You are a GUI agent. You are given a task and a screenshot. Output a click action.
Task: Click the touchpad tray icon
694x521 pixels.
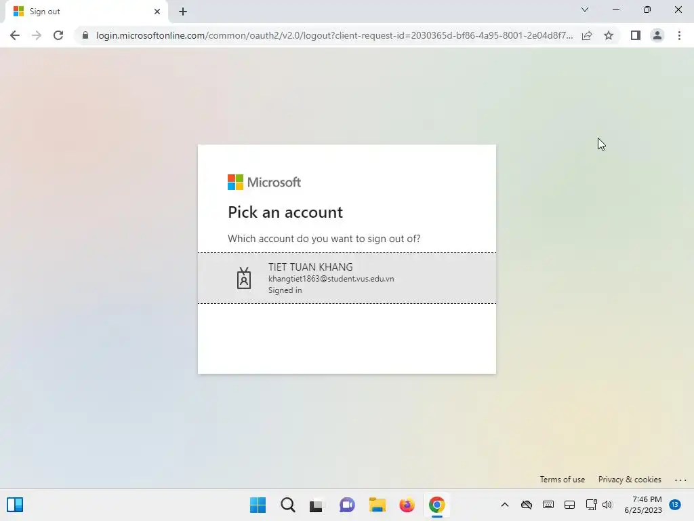tap(569, 505)
